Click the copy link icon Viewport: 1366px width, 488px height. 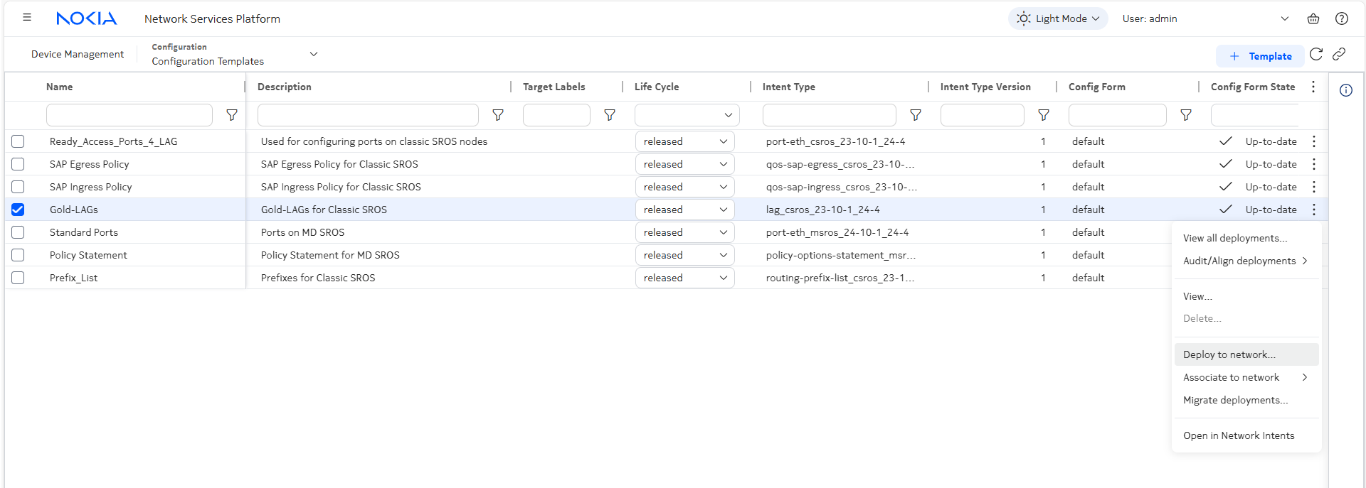(x=1339, y=55)
